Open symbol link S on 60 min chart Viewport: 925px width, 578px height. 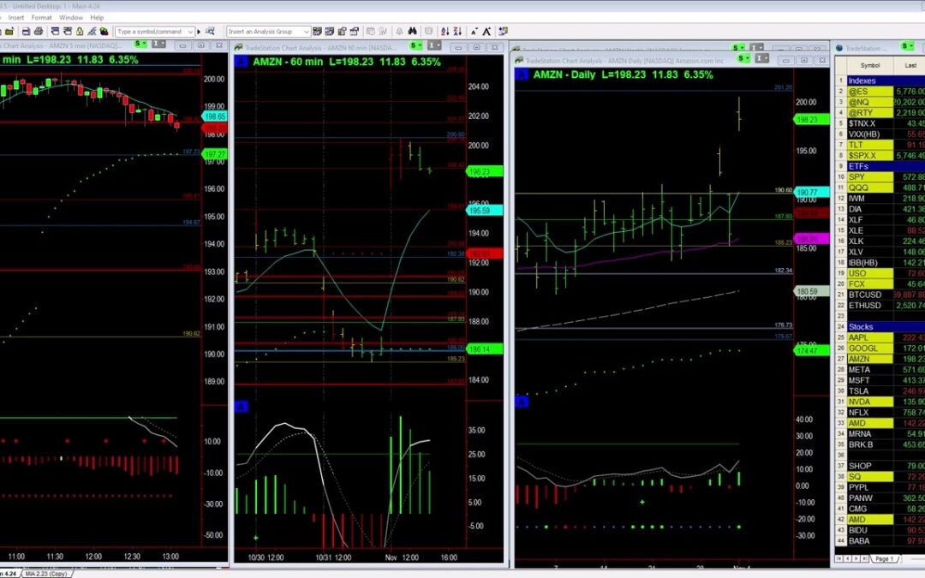416,45
